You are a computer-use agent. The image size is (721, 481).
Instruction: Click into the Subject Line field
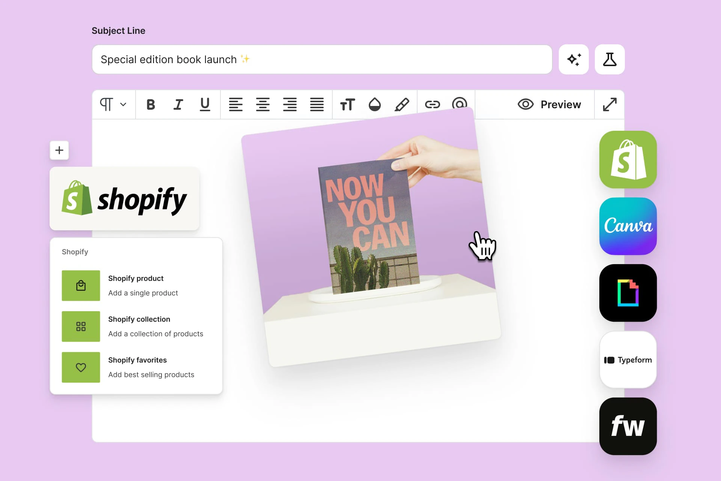pyautogui.click(x=321, y=59)
